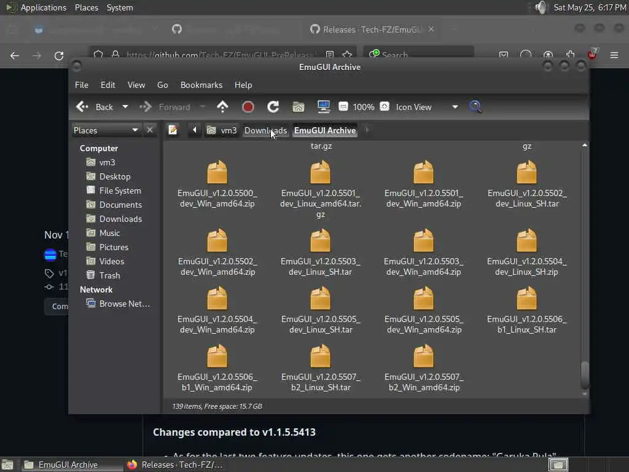
Task: Open the Home folder toolbar icon
Action: click(x=298, y=107)
